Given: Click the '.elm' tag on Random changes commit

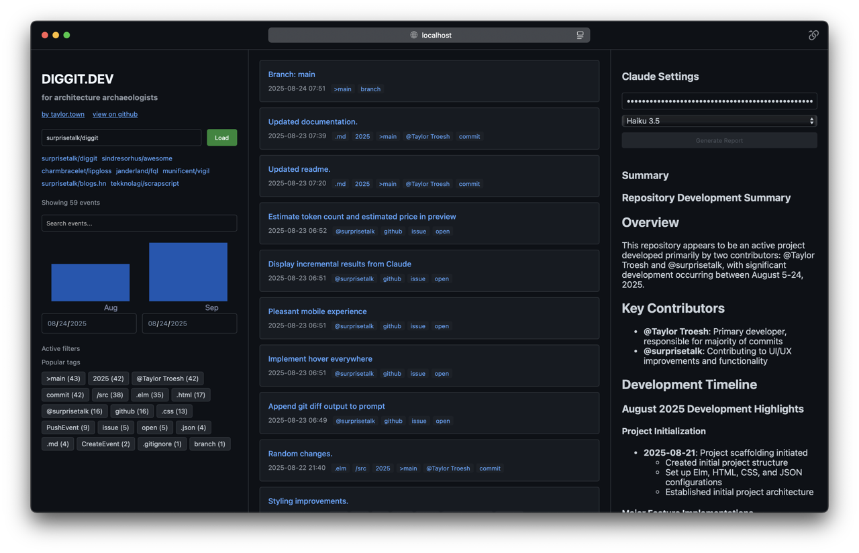Looking at the screenshot, I should click(340, 468).
